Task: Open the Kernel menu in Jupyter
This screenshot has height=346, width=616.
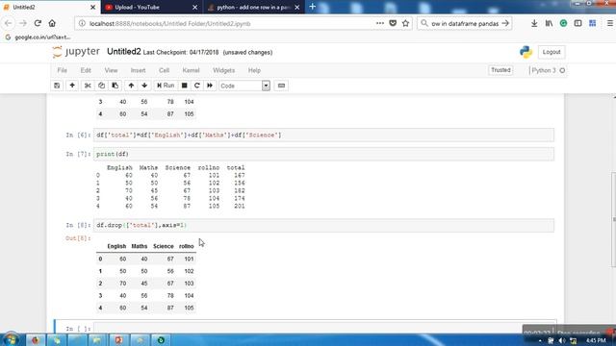Action: pyautogui.click(x=191, y=70)
